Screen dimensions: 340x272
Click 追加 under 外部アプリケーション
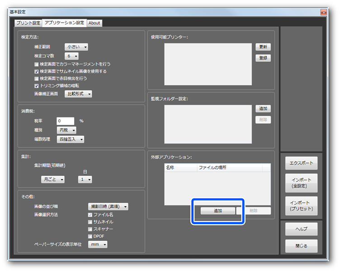[x=218, y=211]
